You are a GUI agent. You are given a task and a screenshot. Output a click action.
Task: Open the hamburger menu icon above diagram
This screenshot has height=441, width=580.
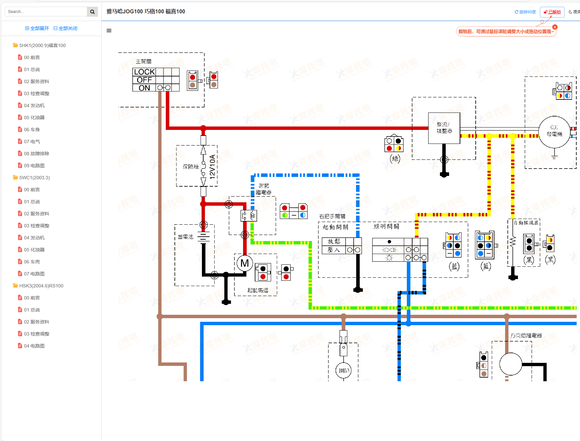(109, 31)
